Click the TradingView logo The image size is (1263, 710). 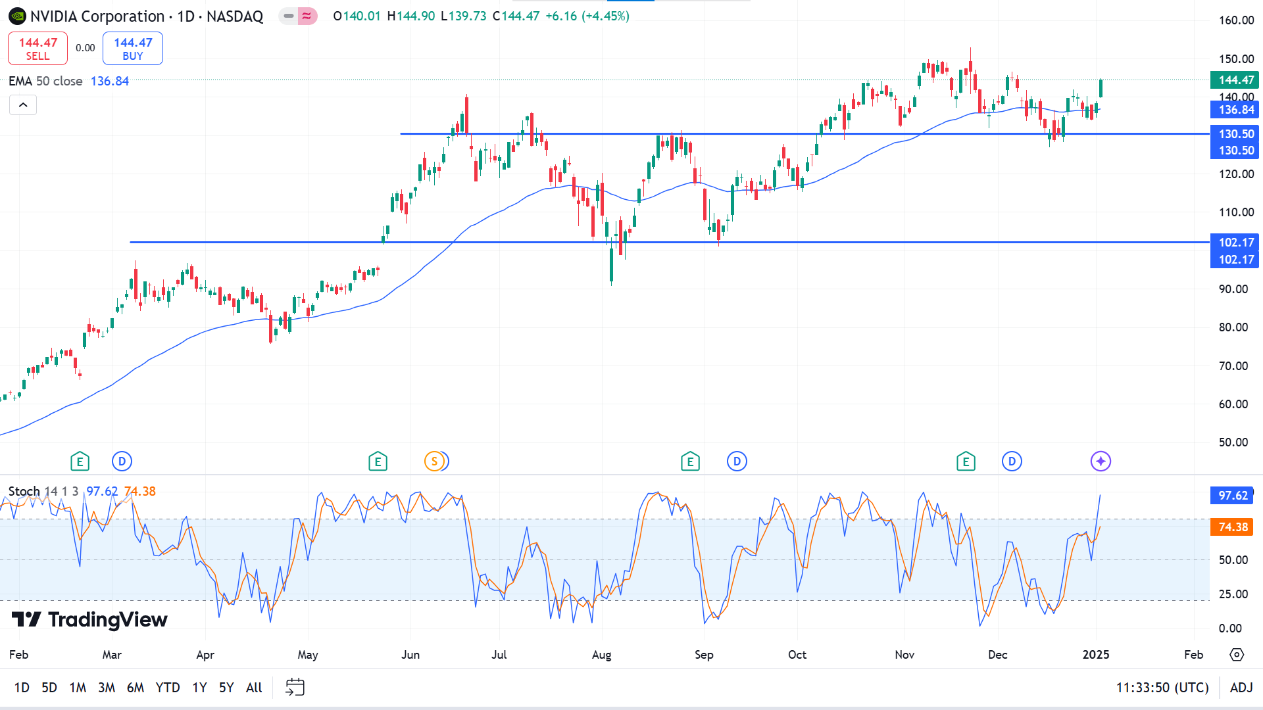[x=89, y=620]
